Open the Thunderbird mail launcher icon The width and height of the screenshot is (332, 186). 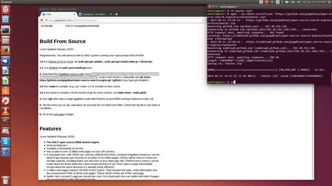[x=6, y=61]
